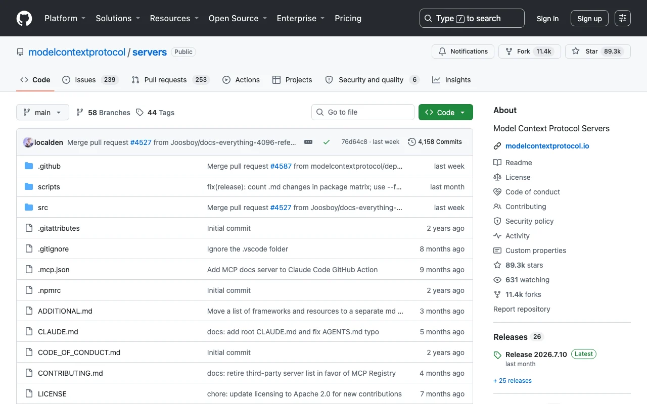Click the .mcp.json file icon

click(x=29, y=270)
